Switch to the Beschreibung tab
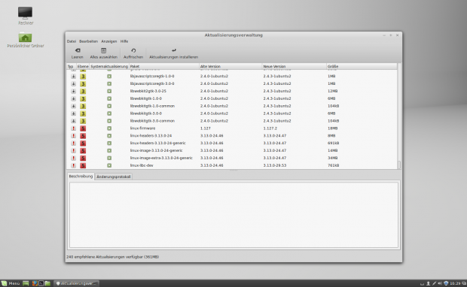 81,177
